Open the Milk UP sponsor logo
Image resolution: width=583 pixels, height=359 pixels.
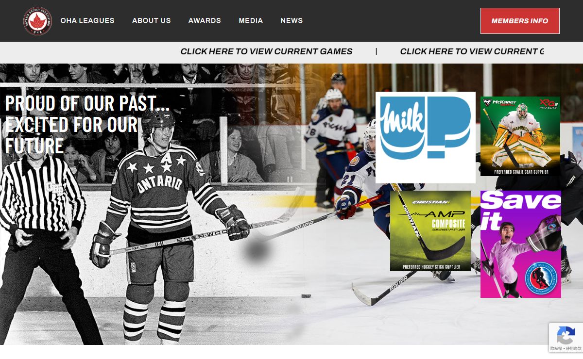coord(426,137)
